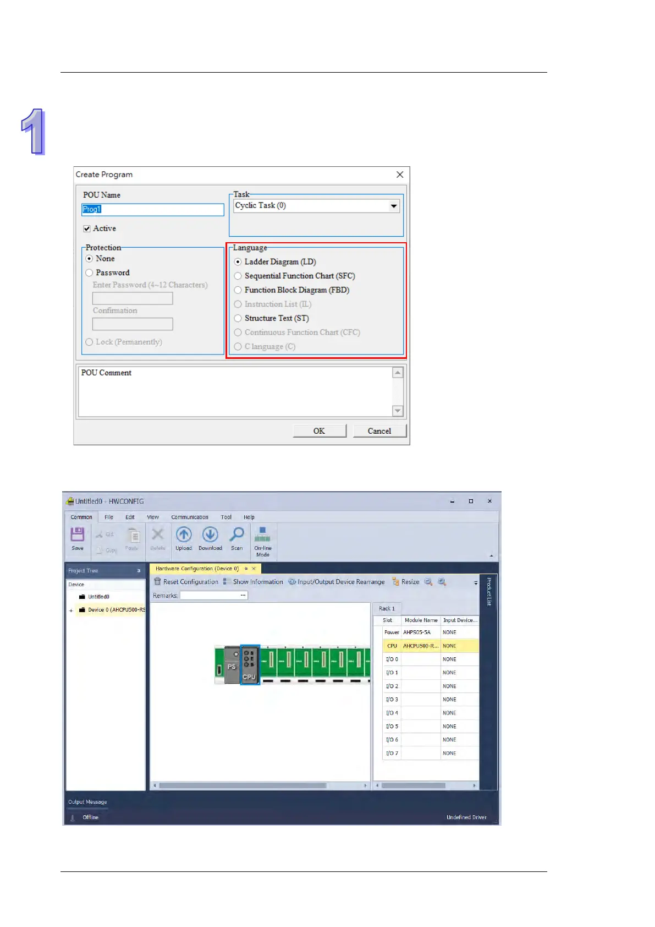Click the Copy icon in ribbon
Viewport: 655px width, 927px height.
pyautogui.click(x=100, y=550)
